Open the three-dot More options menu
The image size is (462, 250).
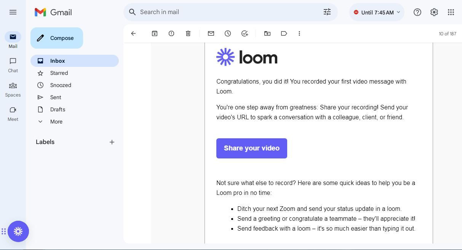coord(299,33)
